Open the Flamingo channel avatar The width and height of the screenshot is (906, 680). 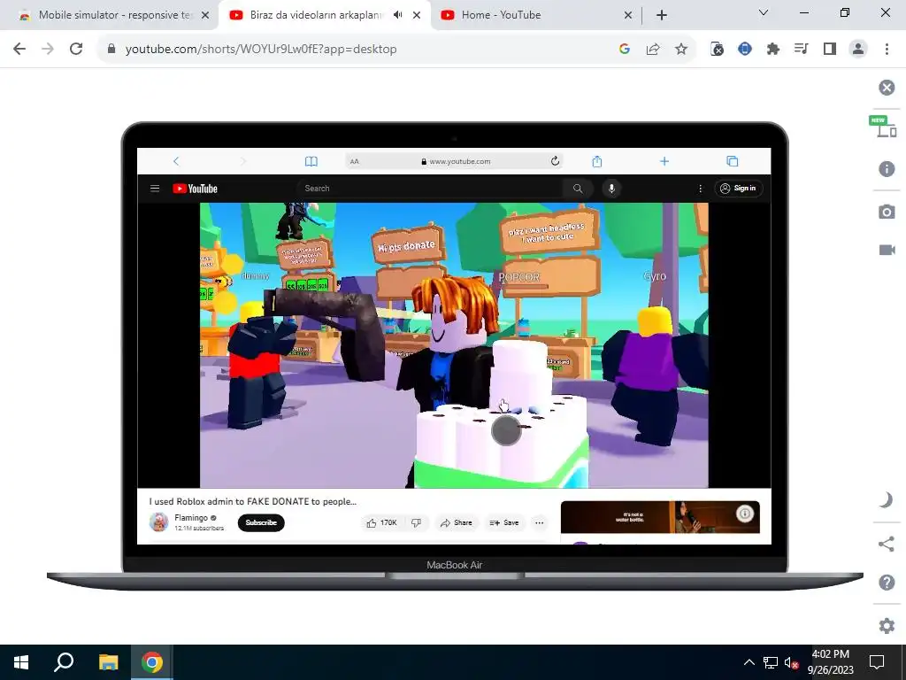point(158,522)
